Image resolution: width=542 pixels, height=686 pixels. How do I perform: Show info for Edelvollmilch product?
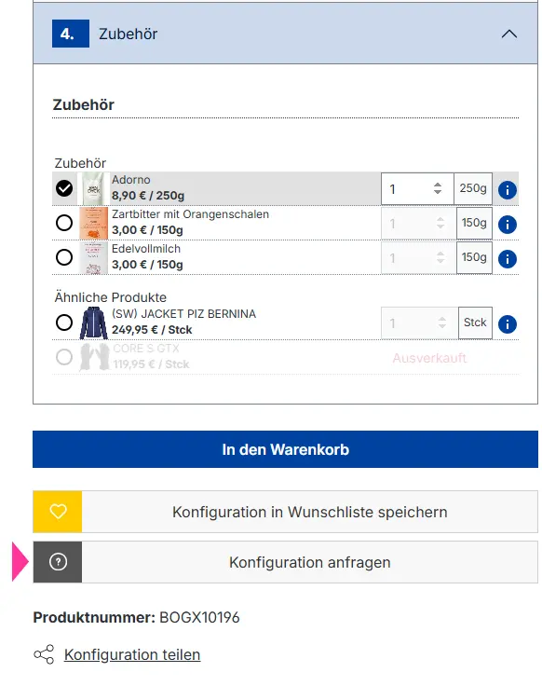click(507, 259)
